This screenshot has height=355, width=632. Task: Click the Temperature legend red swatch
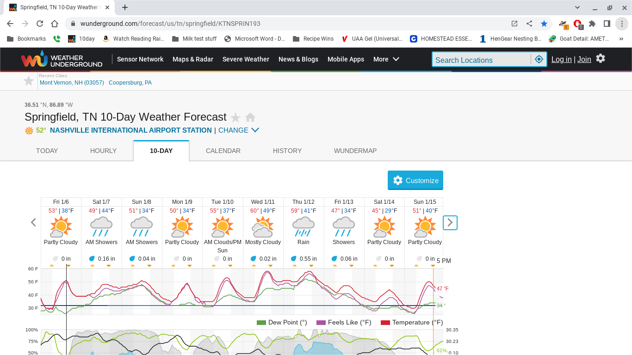[x=385, y=323]
